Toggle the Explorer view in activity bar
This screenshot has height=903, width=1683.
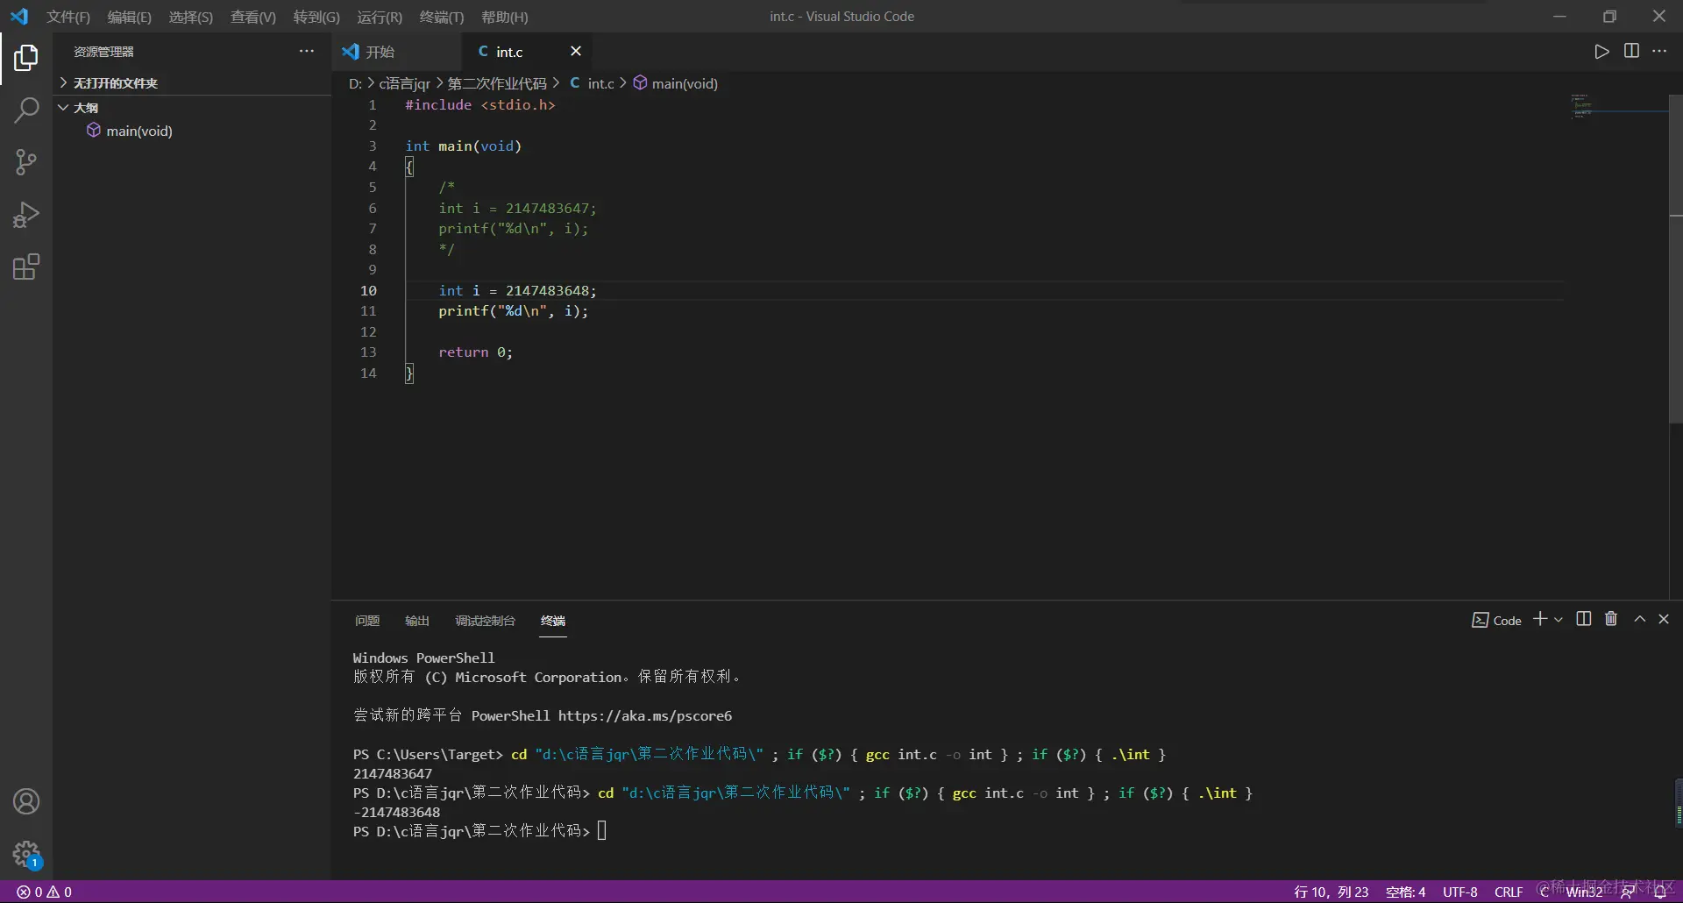(x=26, y=58)
